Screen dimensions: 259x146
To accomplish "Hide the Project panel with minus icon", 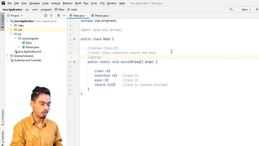I will 64,15.
